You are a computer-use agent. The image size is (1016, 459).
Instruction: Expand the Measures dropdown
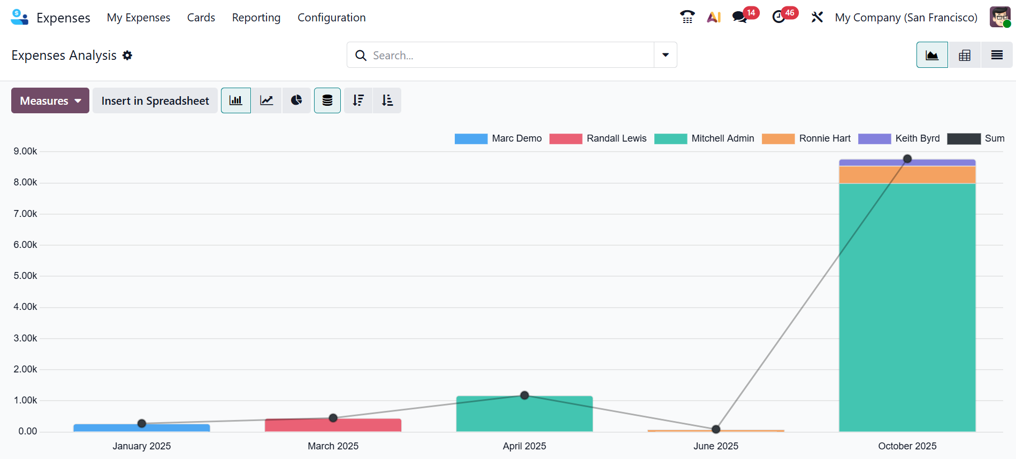tap(50, 100)
